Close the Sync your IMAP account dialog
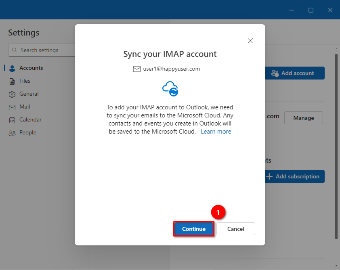 click(250, 41)
